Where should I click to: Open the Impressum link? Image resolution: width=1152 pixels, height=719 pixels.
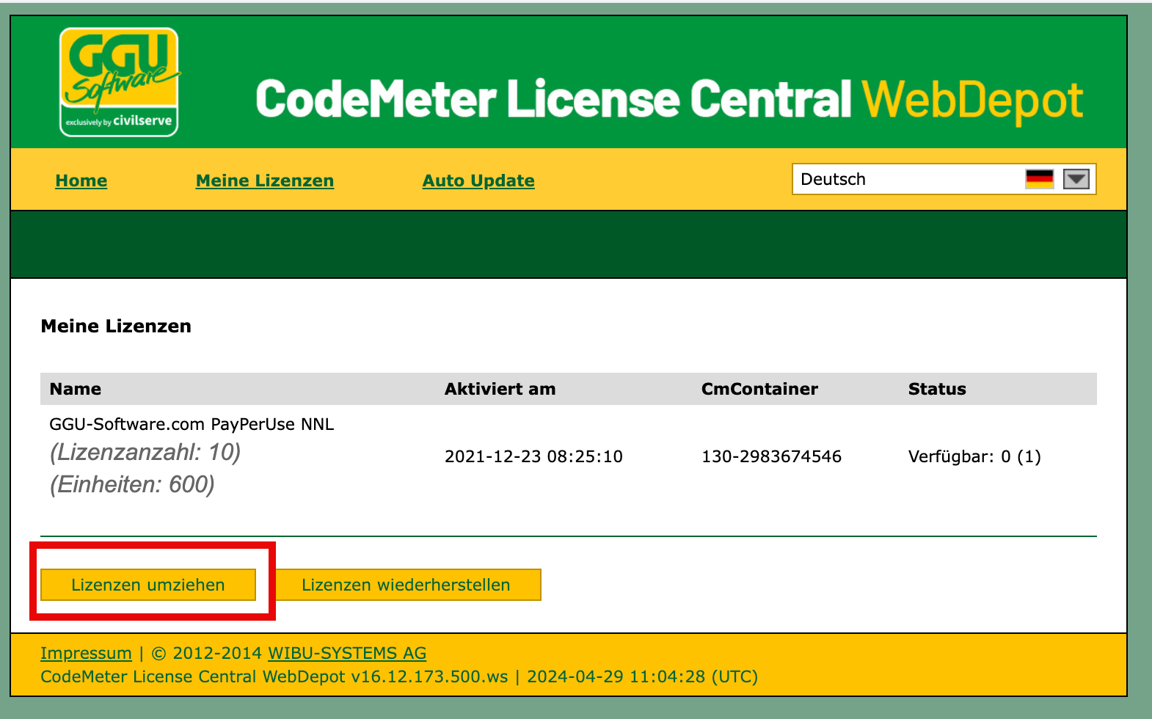click(x=86, y=653)
